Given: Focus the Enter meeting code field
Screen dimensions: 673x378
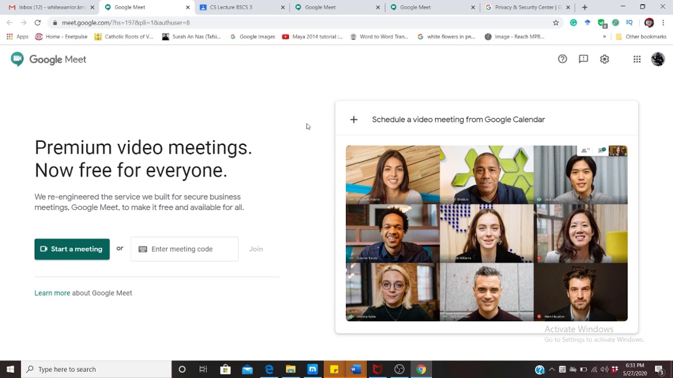Looking at the screenshot, I should pyautogui.click(x=185, y=249).
